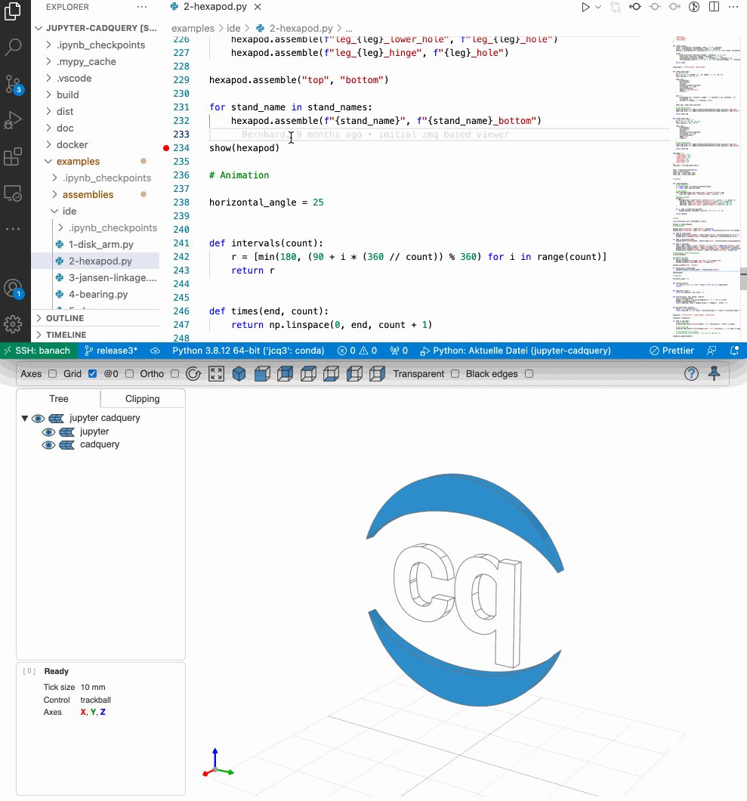Click the breakpoint dot on line 234
Screen dimensions: 747x801
166,148
